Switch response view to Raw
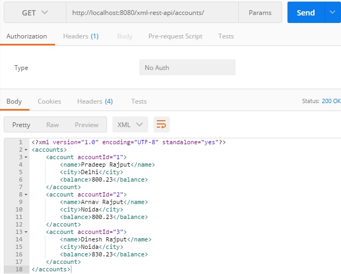 [x=52, y=125]
